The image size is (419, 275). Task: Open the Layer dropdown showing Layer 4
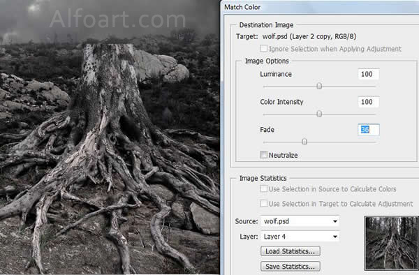[300, 237]
